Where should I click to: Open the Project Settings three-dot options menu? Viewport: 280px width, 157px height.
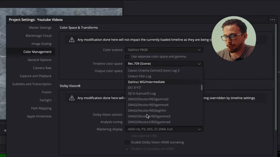point(272,20)
